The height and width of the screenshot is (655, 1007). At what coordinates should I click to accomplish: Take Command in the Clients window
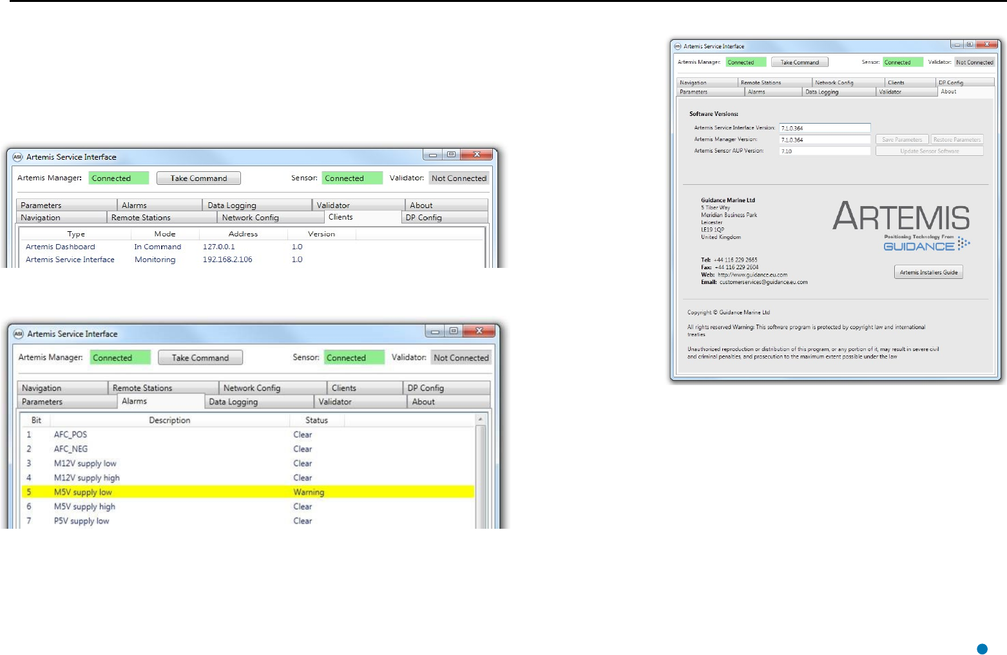tap(198, 178)
